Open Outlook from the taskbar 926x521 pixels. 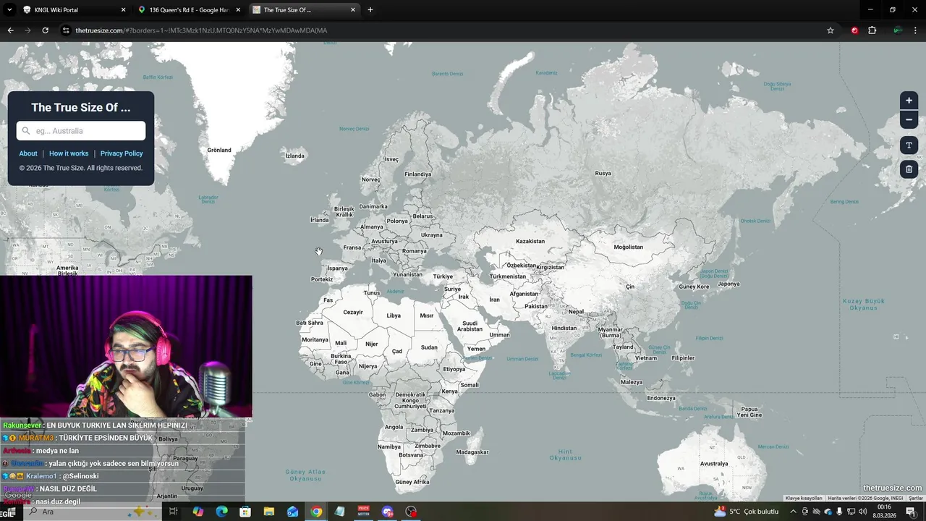pyautogui.click(x=292, y=512)
